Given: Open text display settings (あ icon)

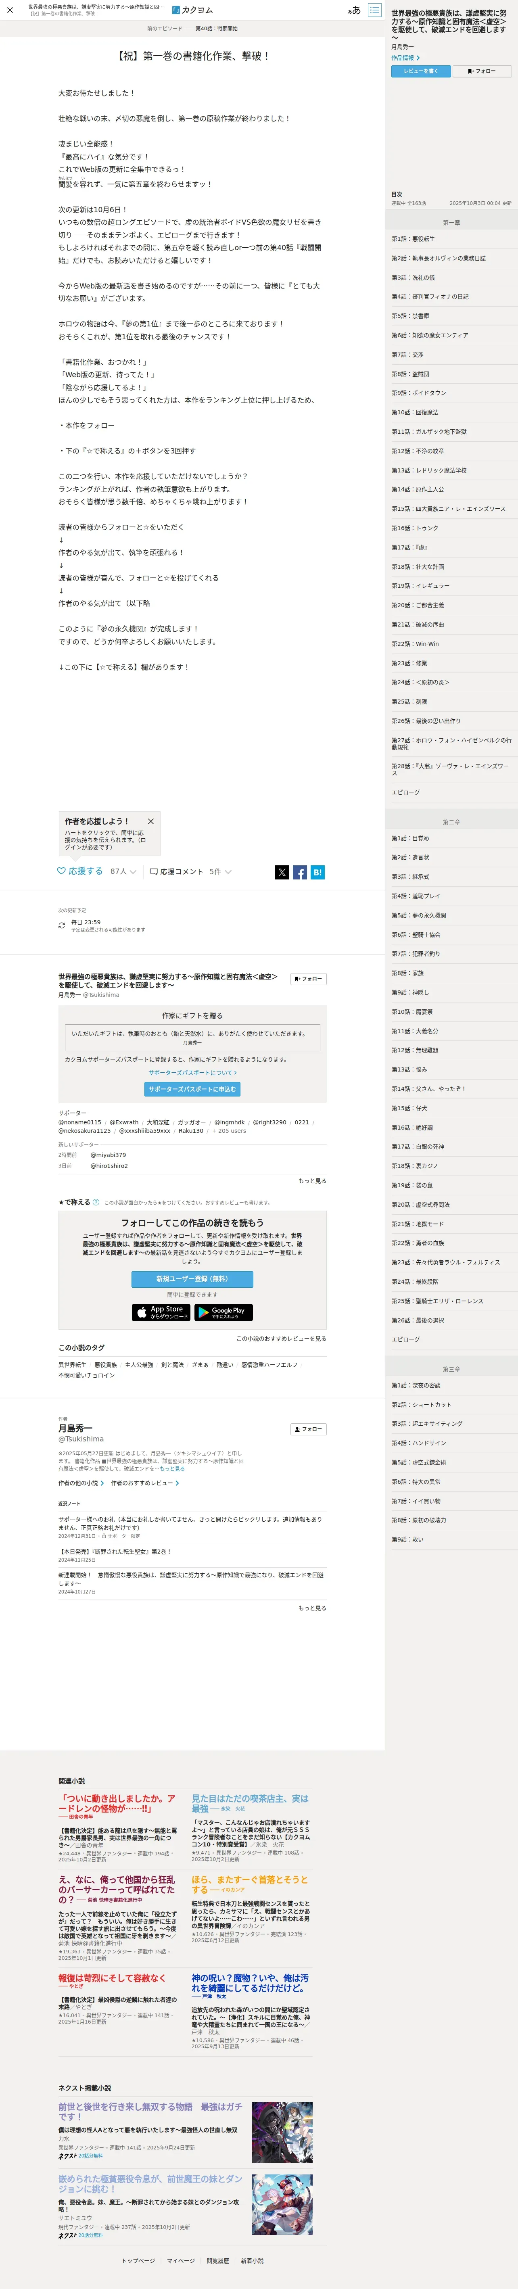Looking at the screenshot, I should click(355, 10).
